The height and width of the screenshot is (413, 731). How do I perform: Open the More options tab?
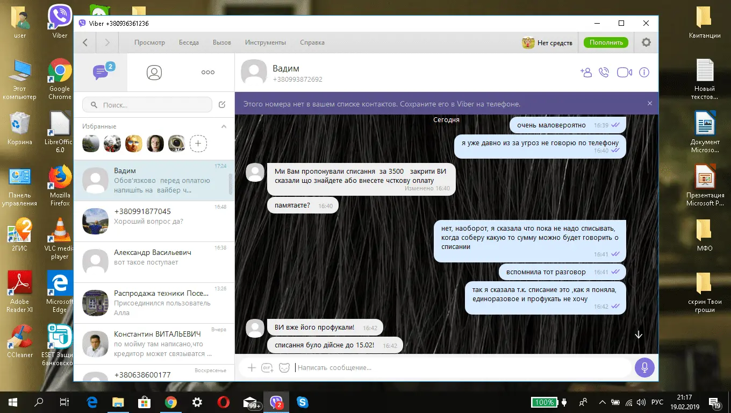(x=208, y=73)
